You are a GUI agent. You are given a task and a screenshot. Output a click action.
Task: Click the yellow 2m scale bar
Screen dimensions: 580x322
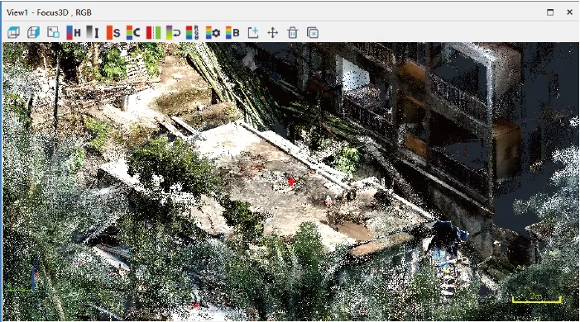tap(537, 298)
